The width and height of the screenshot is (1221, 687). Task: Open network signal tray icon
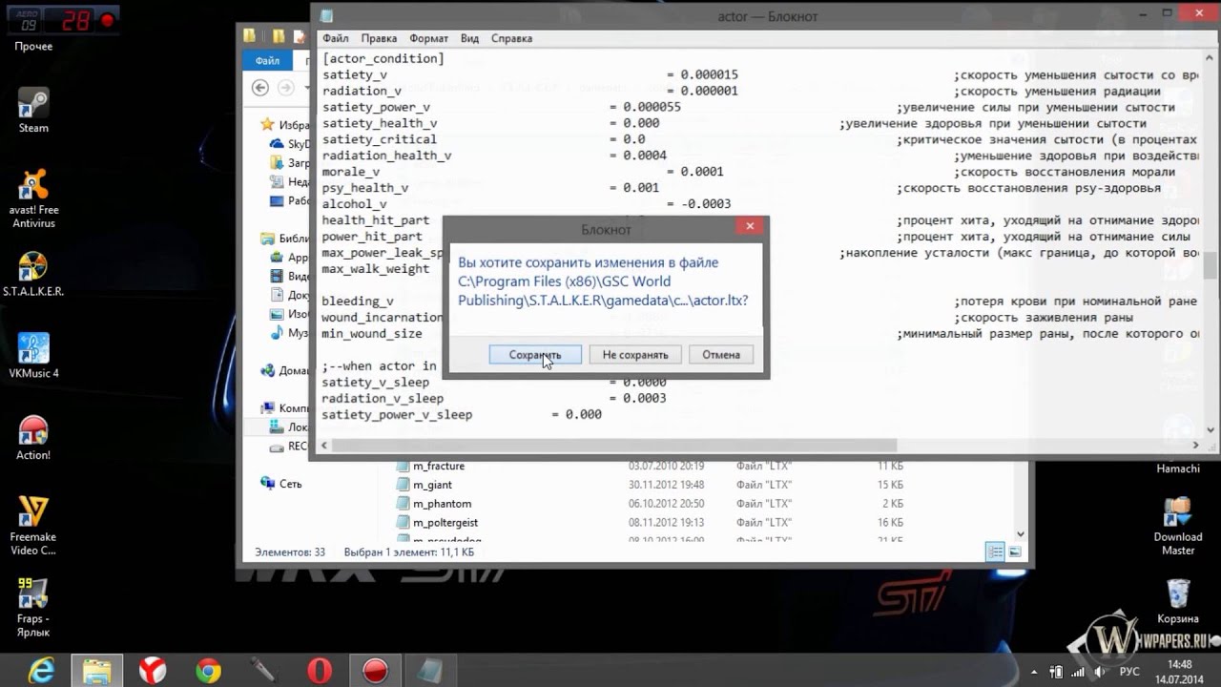coord(1078,672)
